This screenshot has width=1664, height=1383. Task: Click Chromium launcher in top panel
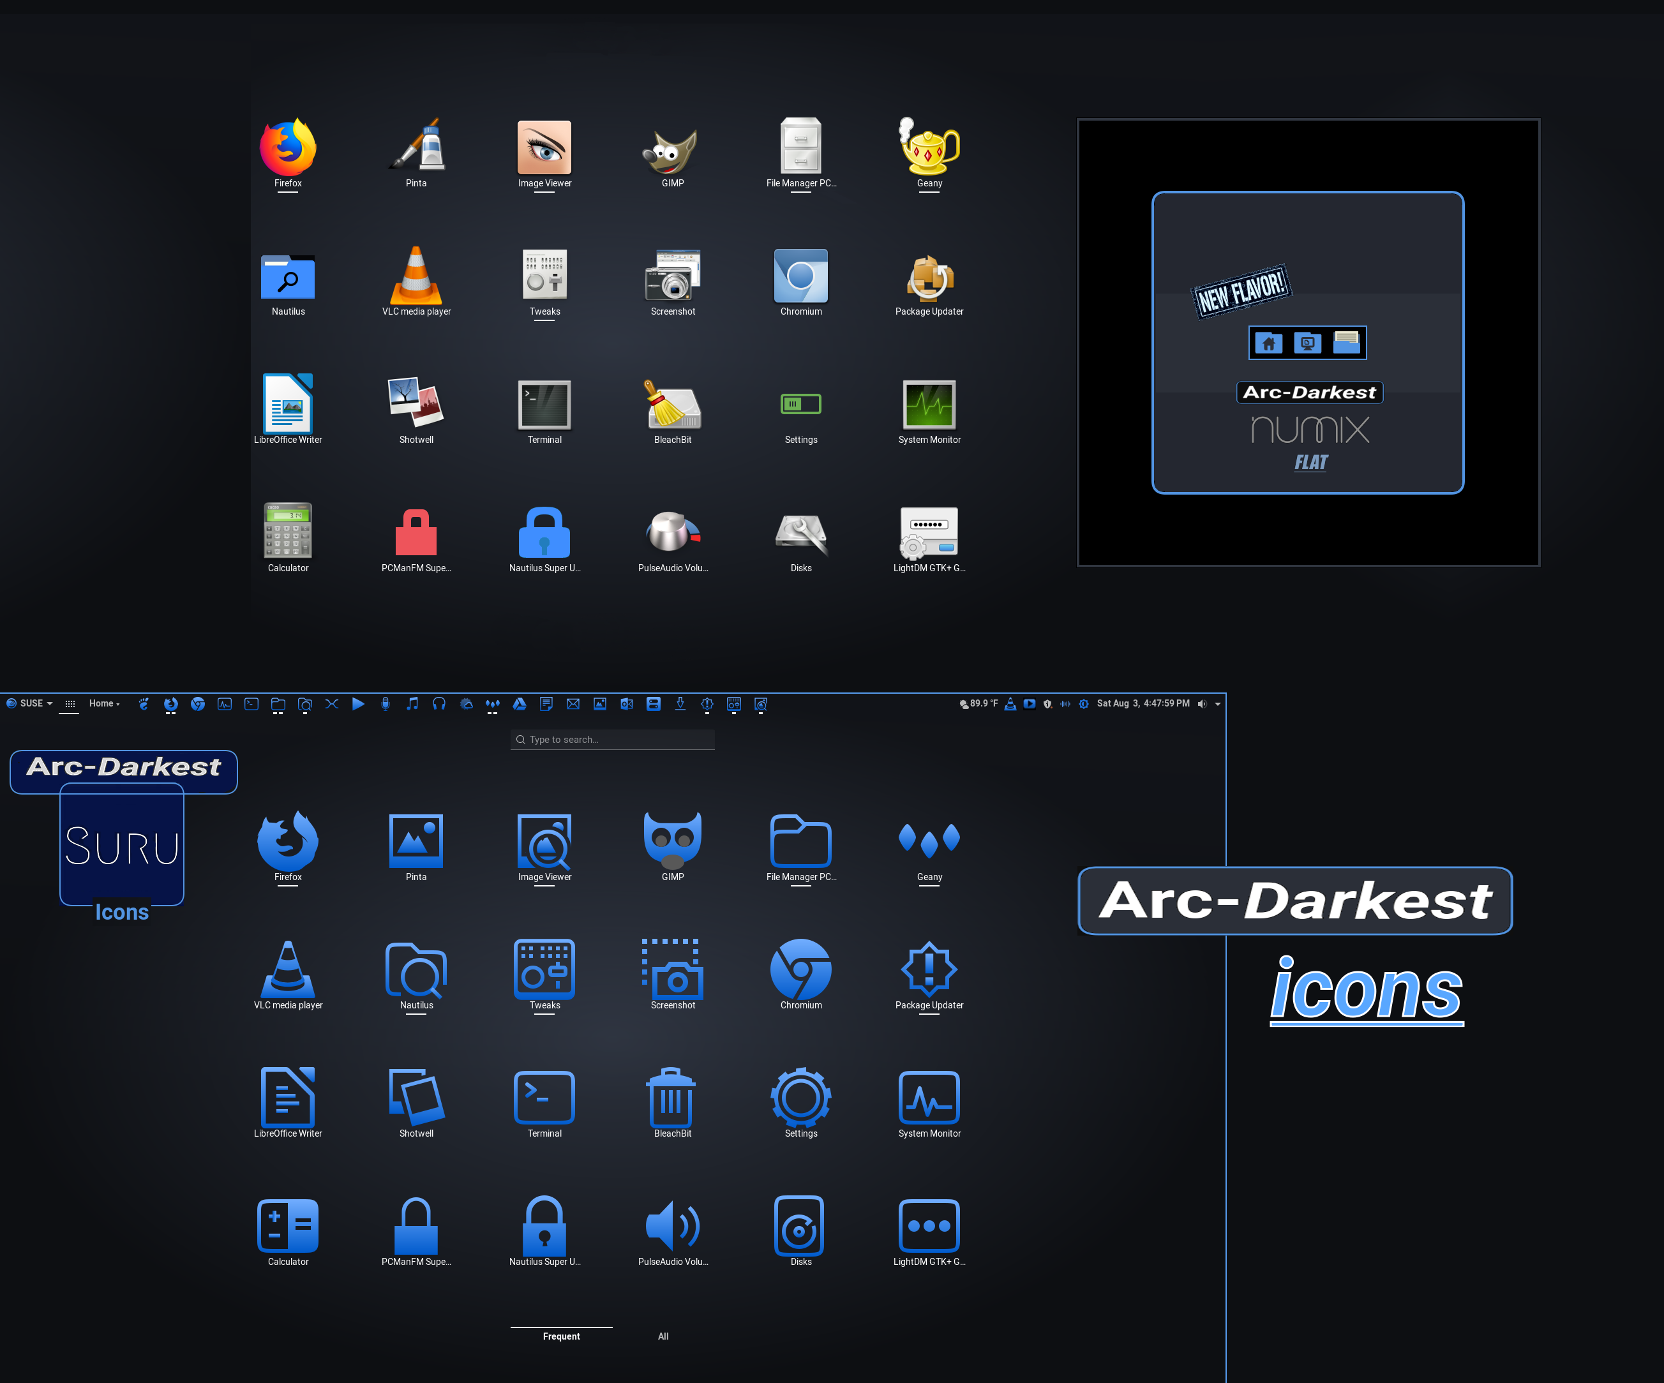198,704
